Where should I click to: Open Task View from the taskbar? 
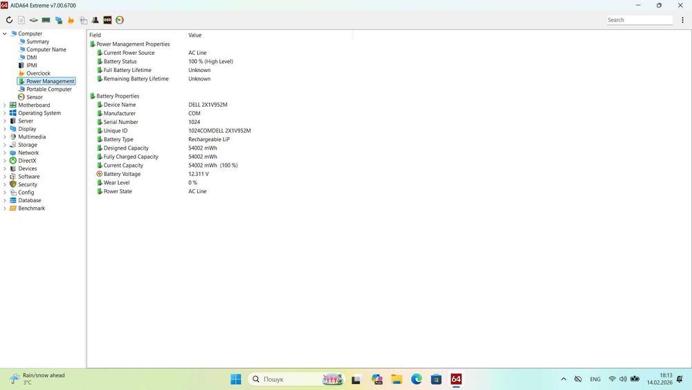click(356, 379)
